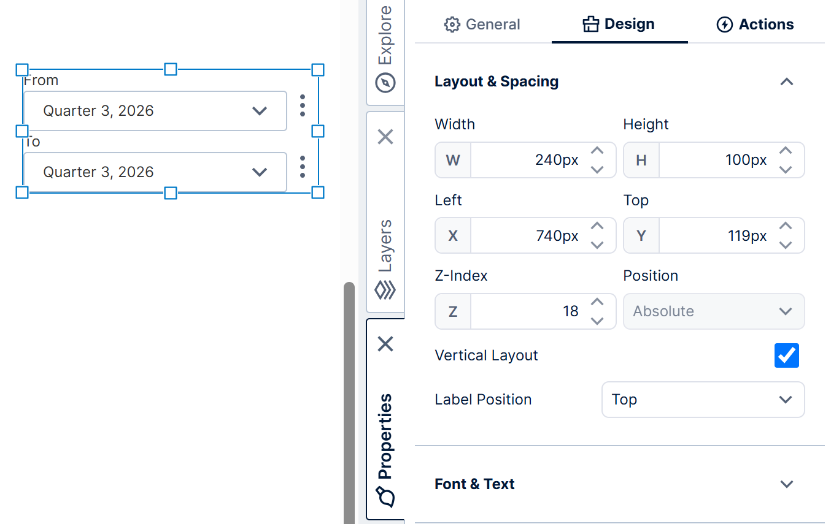The width and height of the screenshot is (831, 524).
Task: Close the Layers panel with its X
Action: (385, 136)
